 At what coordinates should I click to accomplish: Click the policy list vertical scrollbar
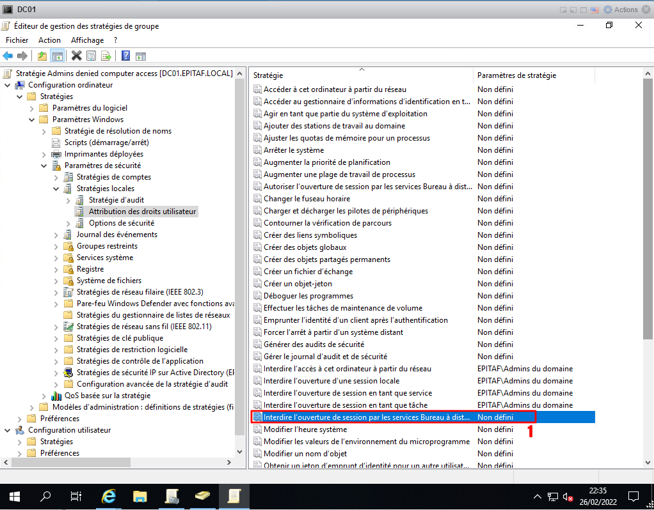(648, 256)
